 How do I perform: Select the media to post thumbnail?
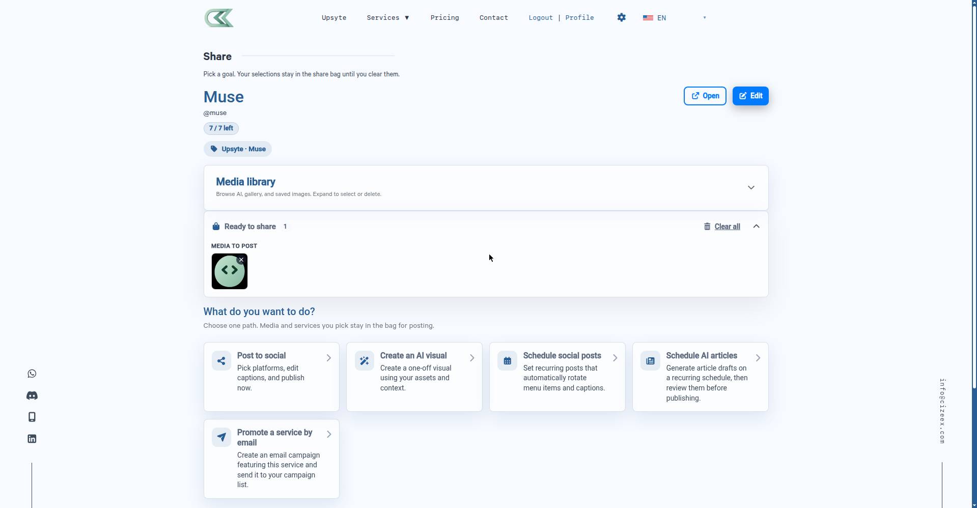point(230,271)
